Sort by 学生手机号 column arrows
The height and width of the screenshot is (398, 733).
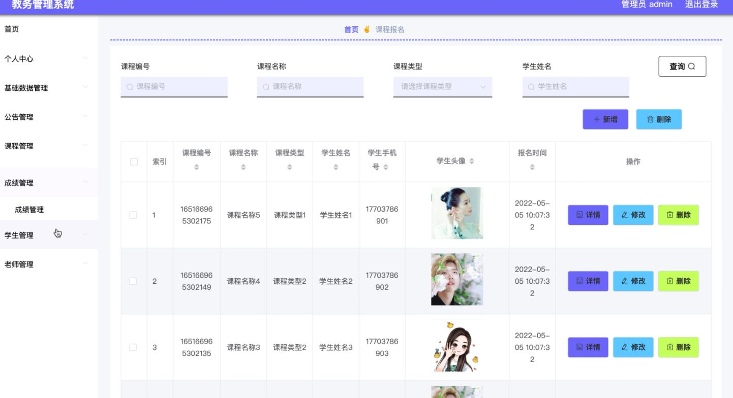pyautogui.click(x=386, y=167)
